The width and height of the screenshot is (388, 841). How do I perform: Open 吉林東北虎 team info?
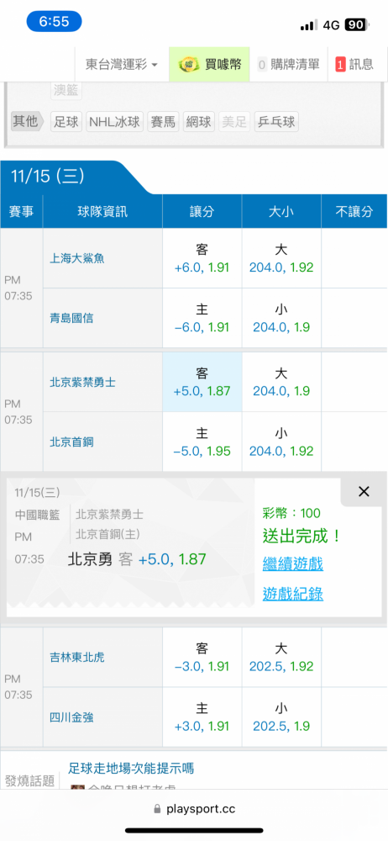pyautogui.click(x=77, y=657)
